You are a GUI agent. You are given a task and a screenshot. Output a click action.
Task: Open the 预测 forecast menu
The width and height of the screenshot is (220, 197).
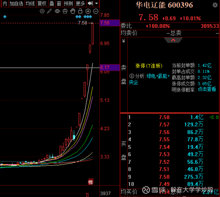click(x=68, y=3)
